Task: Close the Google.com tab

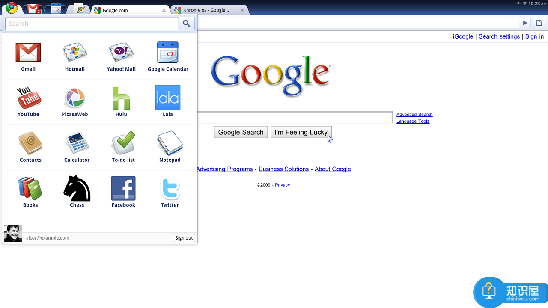Action: click(164, 10)
